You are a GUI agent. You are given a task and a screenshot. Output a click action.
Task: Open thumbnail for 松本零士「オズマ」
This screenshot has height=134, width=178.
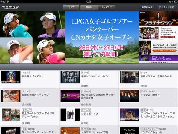point(11,77)
